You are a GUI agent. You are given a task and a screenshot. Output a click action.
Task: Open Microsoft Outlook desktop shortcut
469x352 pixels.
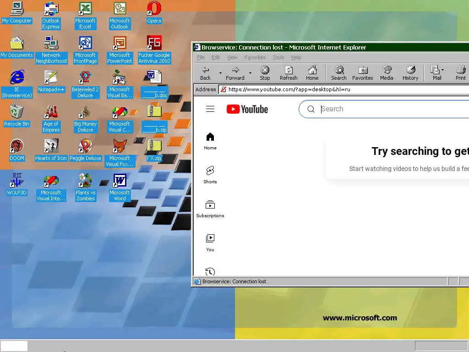[x=120, y=16]
